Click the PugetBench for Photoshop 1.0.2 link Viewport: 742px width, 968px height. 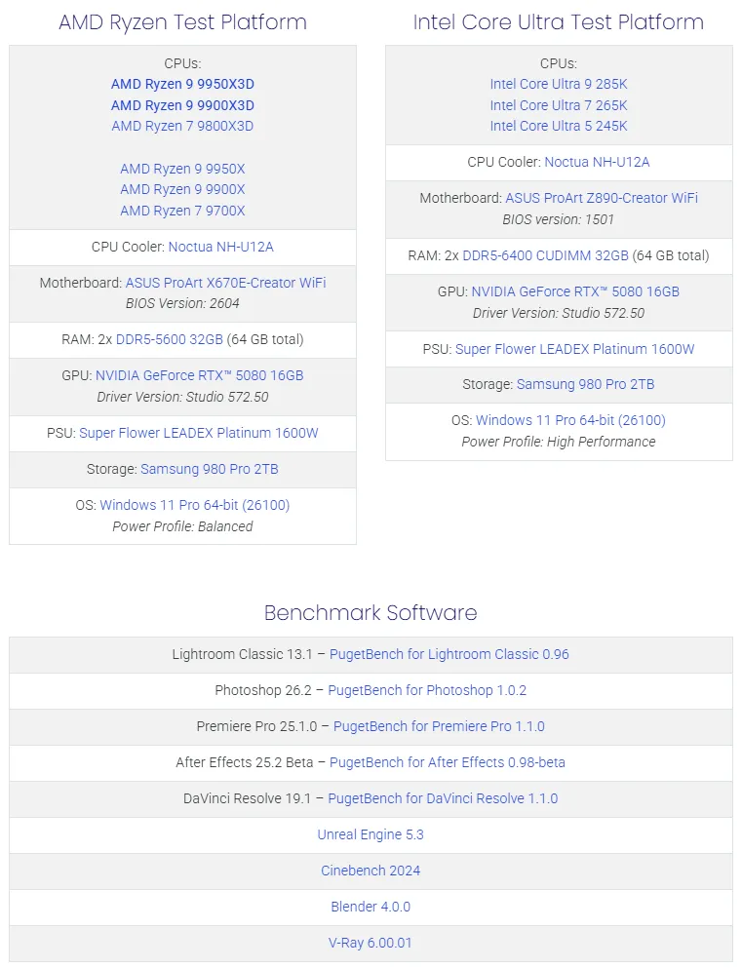[x=427, y=690]
